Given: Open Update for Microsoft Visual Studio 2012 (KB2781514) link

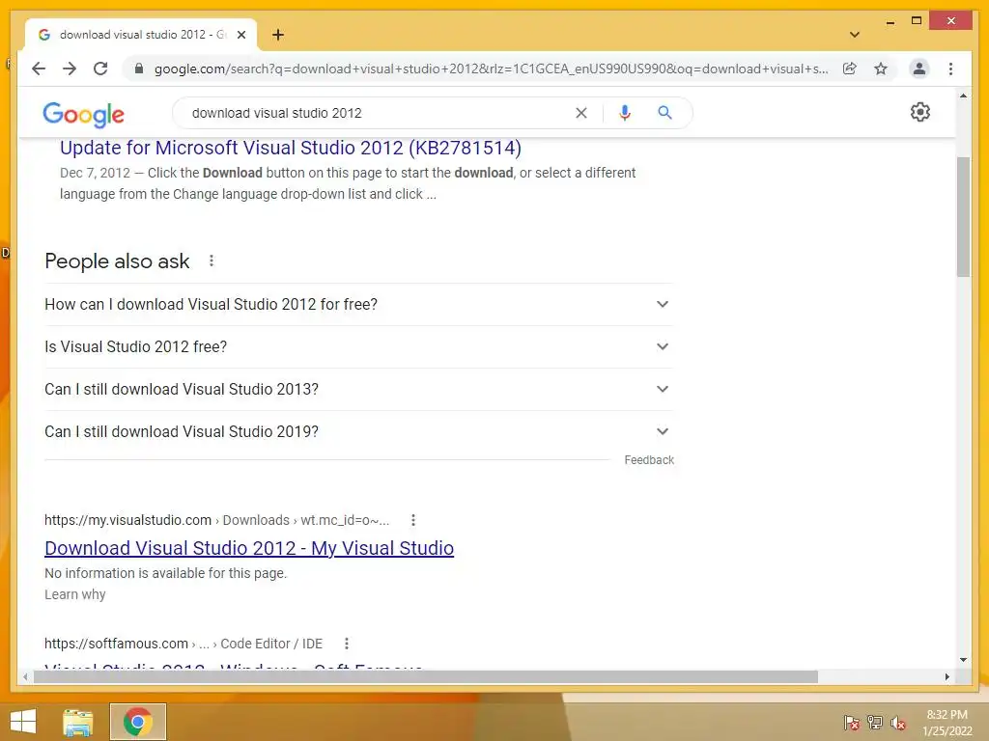Looking at the screenshot, I should [291, 148].
